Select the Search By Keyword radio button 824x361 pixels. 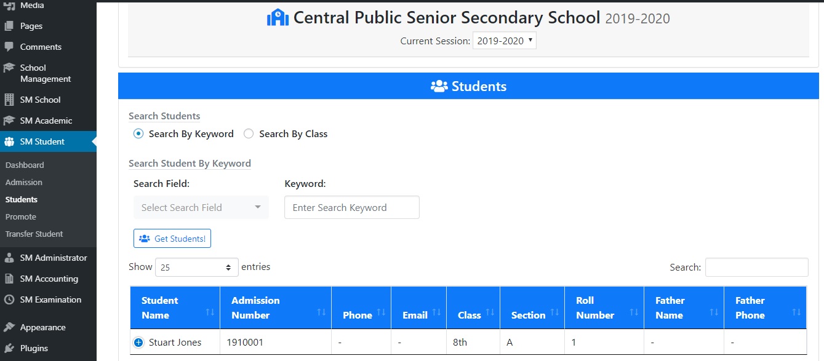pyautogui.click(x=138, y=133)
